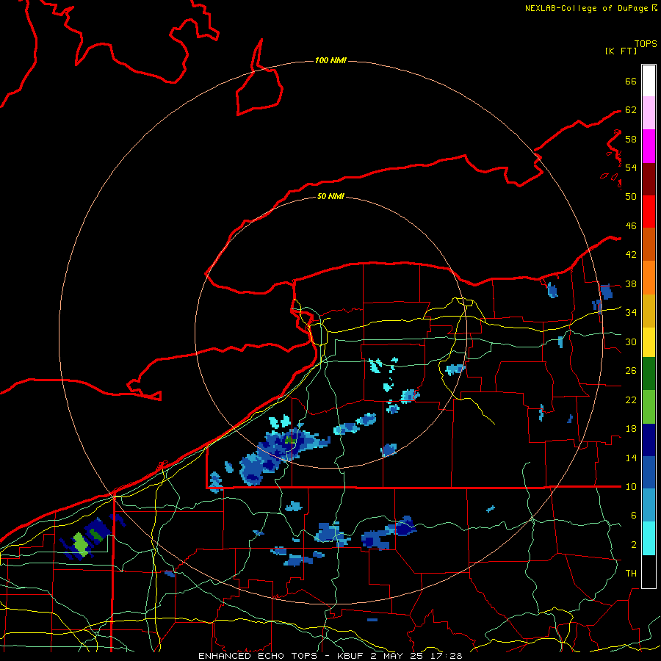Click the "TH" threshold label
Screen dimensions: 661x661
pos(631,574)
